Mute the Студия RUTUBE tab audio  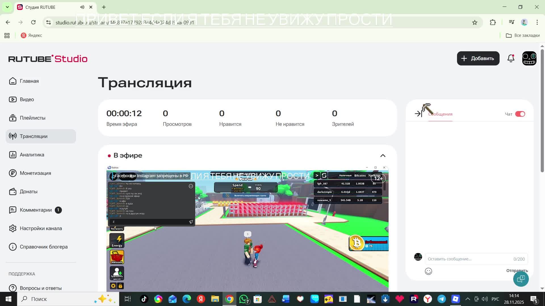(x=82, y=7)
